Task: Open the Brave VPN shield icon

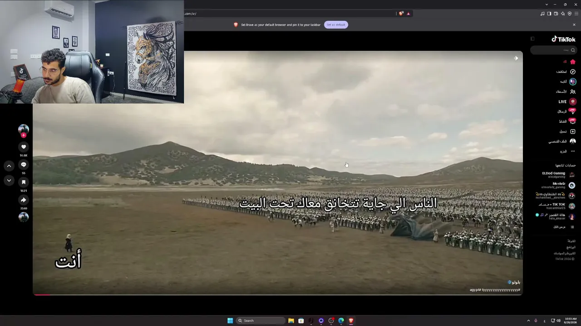Action: pos(570,14)
